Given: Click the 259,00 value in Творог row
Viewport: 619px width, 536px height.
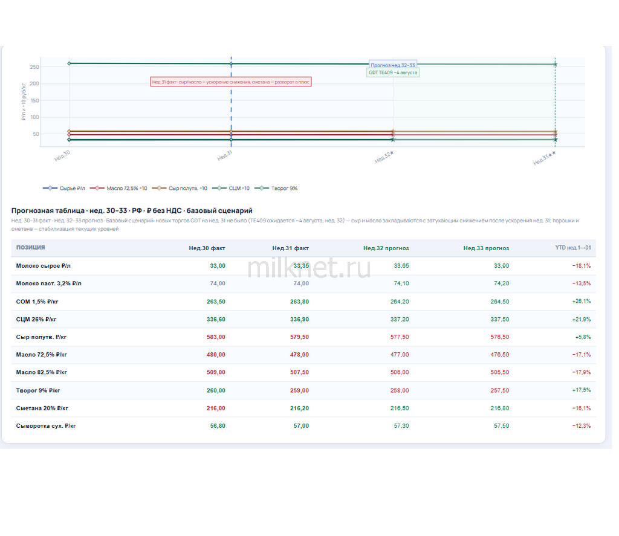Looking at the screenshot, I should click(x=300, y=390).
